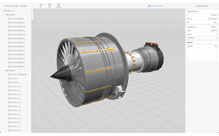Select GTE_HPC_114 tree item

(16, 102)
